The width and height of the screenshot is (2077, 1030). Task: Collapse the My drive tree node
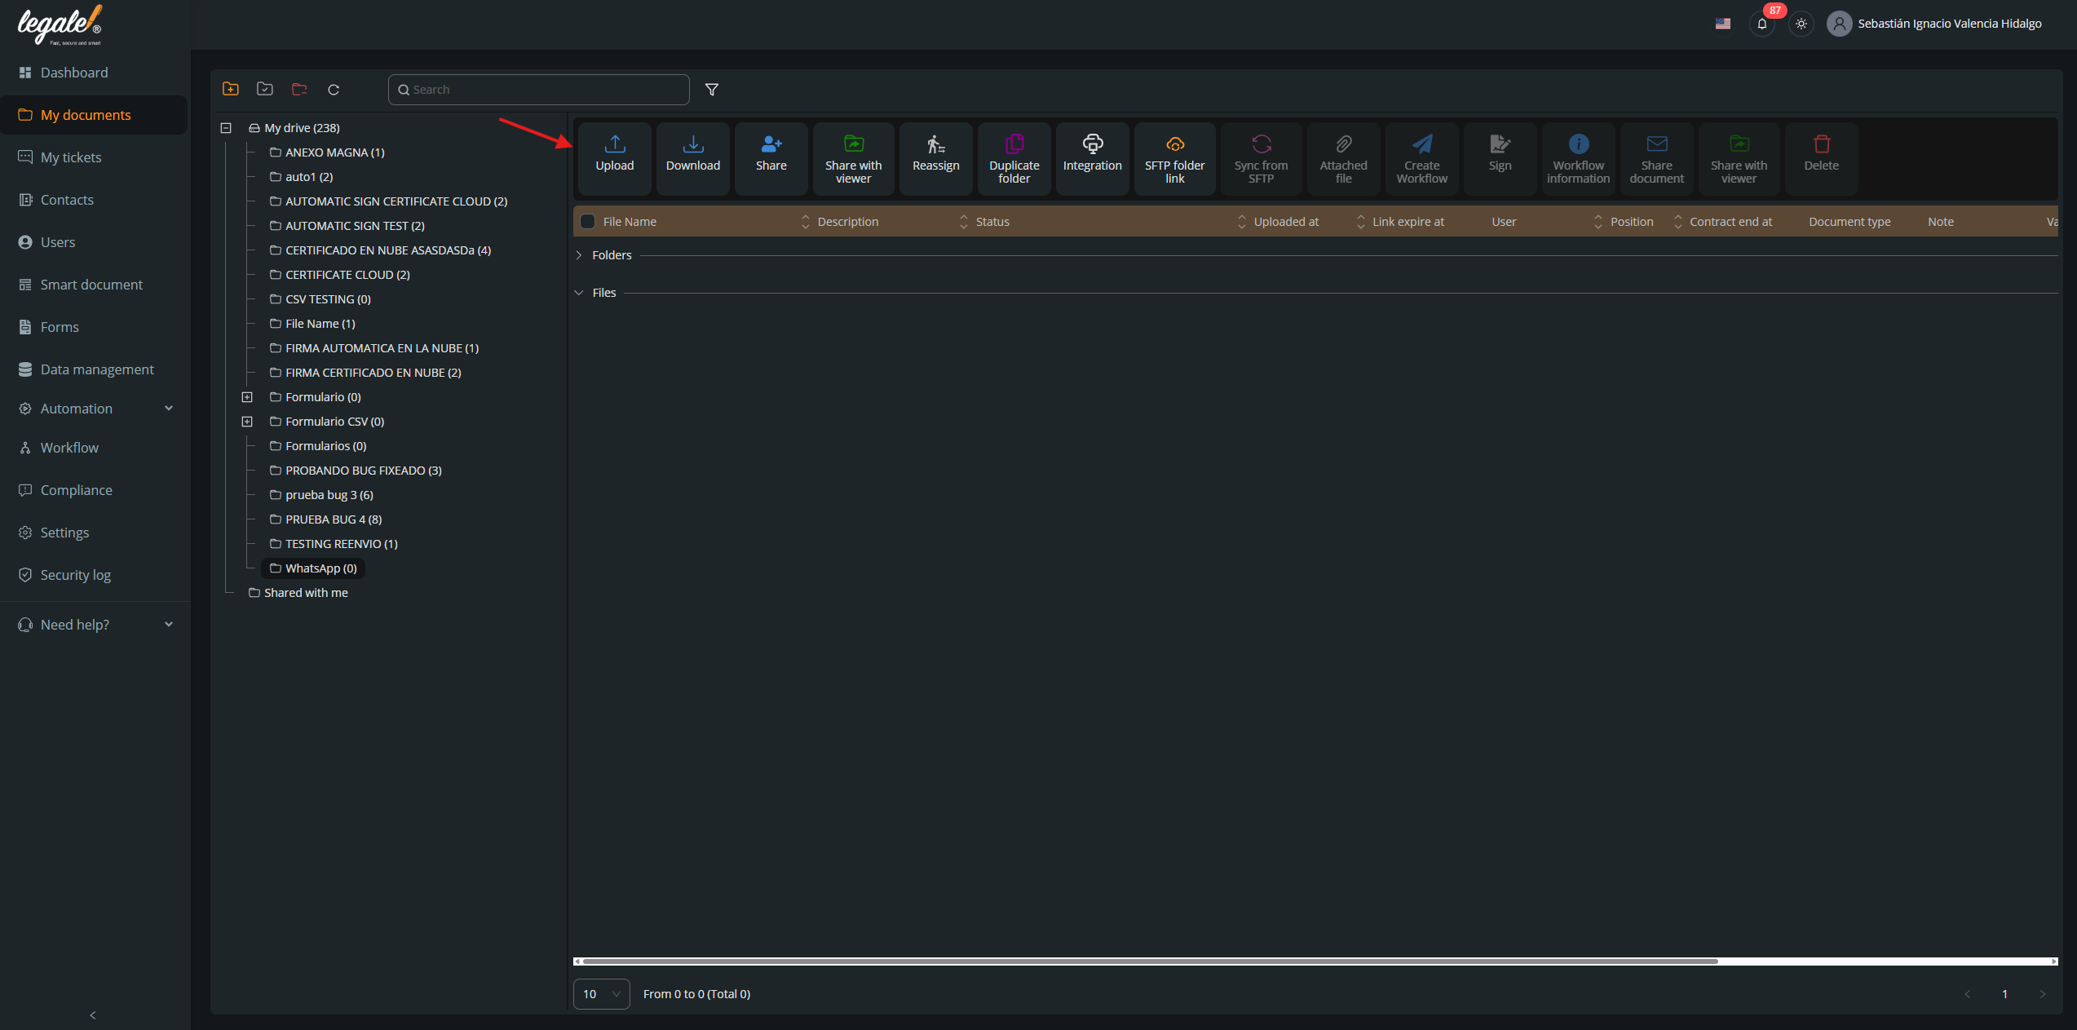(226, 128)
